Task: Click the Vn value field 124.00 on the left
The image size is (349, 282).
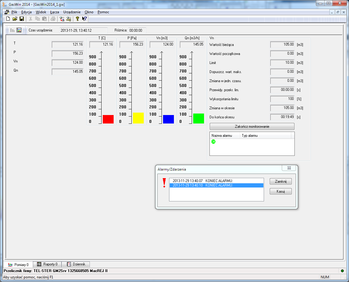Action: [x=68, y=62]
